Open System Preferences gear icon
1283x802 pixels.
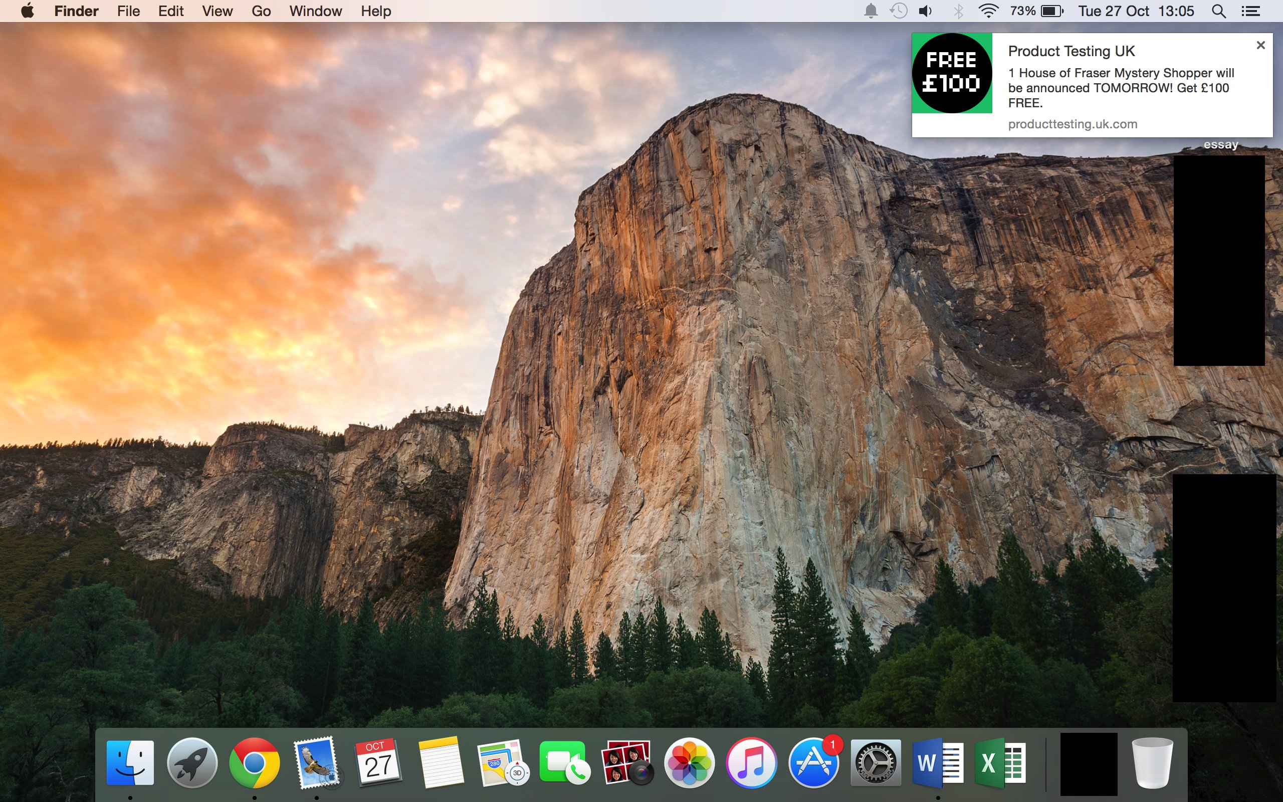[876, 763]
